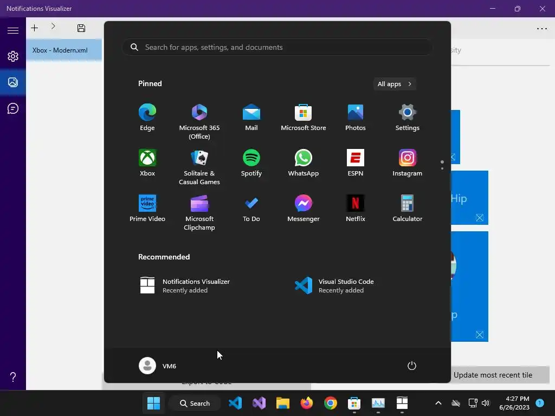Viewport: 555px width, 416px height.
Task: Select the Xbox - Modern.xml tab
Action: point(64,50)
